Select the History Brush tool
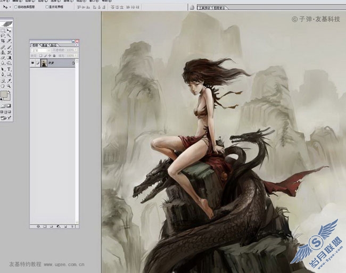The width and height of the screenshot is (346, 273). 9,53
